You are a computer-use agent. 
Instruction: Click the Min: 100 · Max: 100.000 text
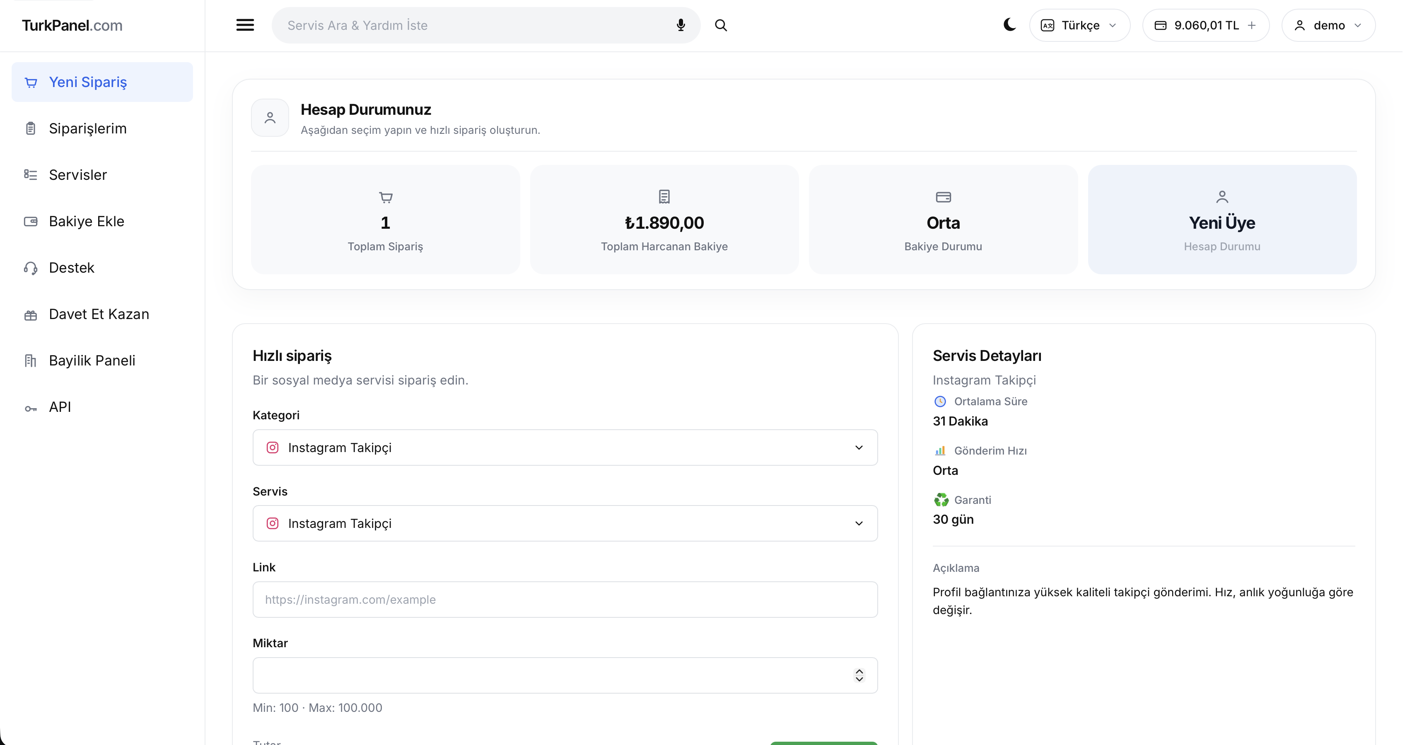(317, 708)
